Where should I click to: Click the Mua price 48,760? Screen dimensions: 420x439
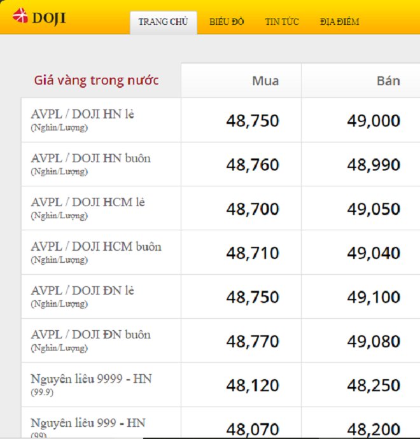pyautogui.click(x=253, y=165)
